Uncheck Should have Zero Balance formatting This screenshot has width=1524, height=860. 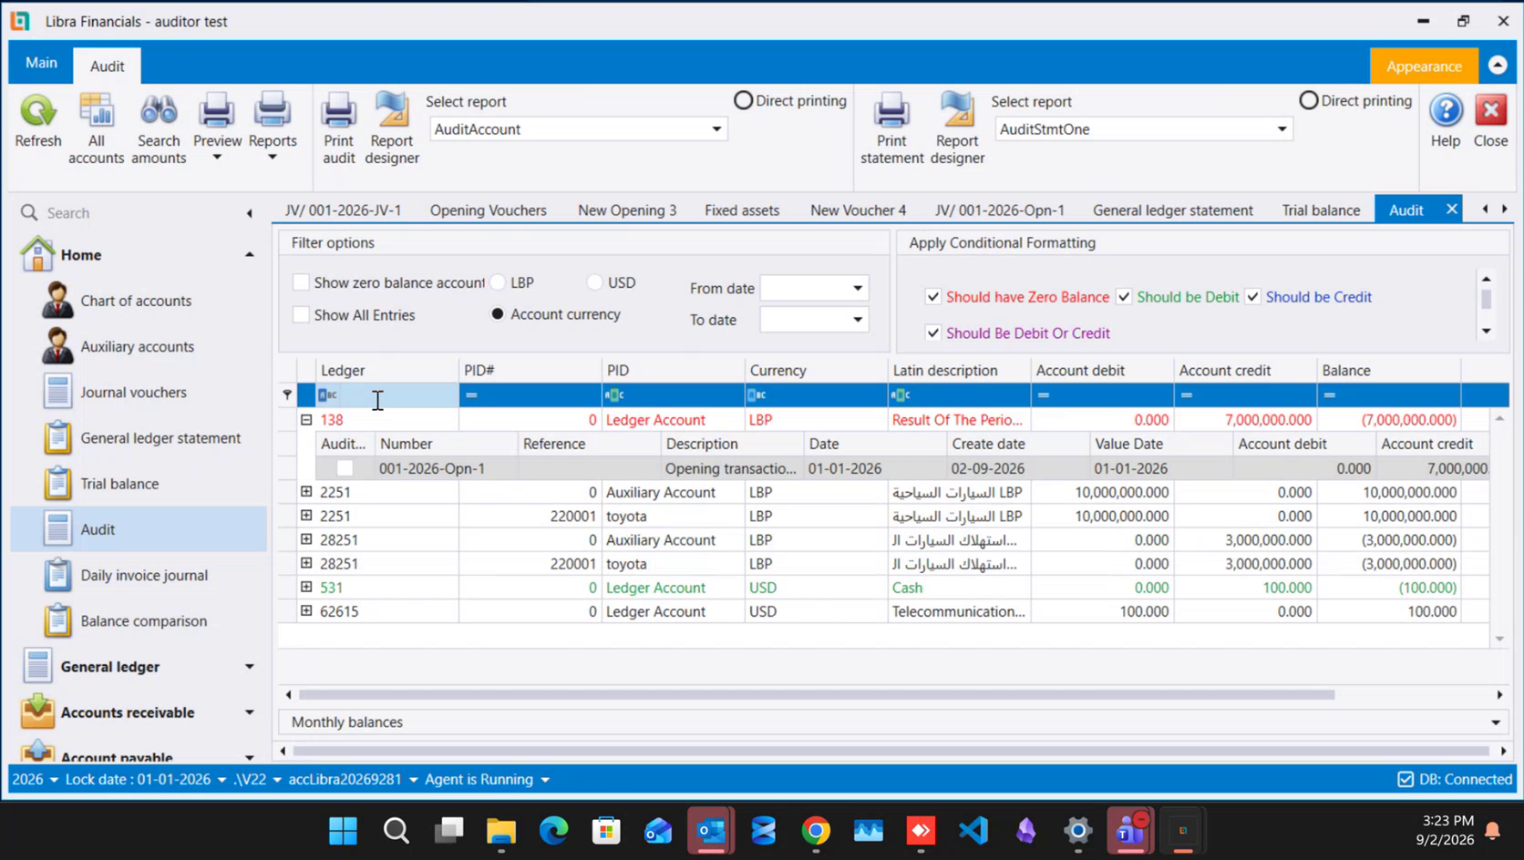pos(933,297)
